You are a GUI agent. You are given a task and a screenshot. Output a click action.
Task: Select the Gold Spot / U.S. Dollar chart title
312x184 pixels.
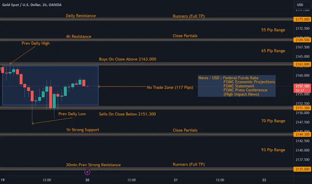click(32, 5)
